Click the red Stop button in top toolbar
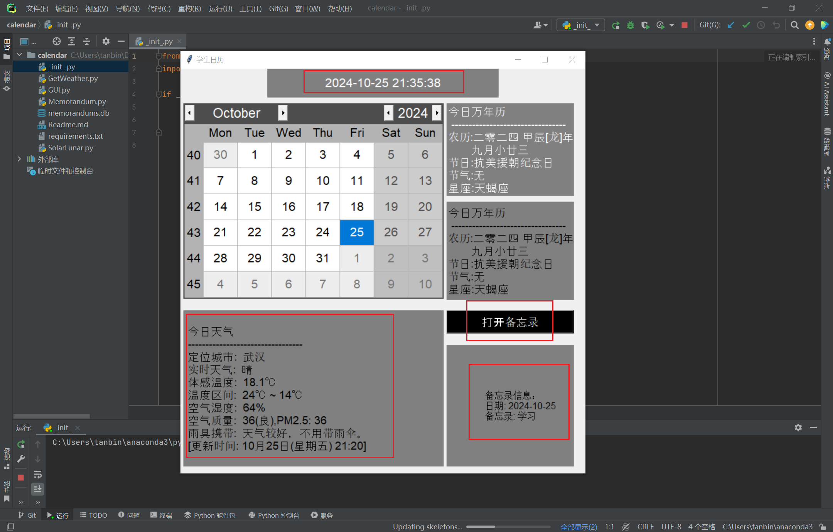Image resolution: width=833 pixels, height=532 pixels. pos(685,25)
